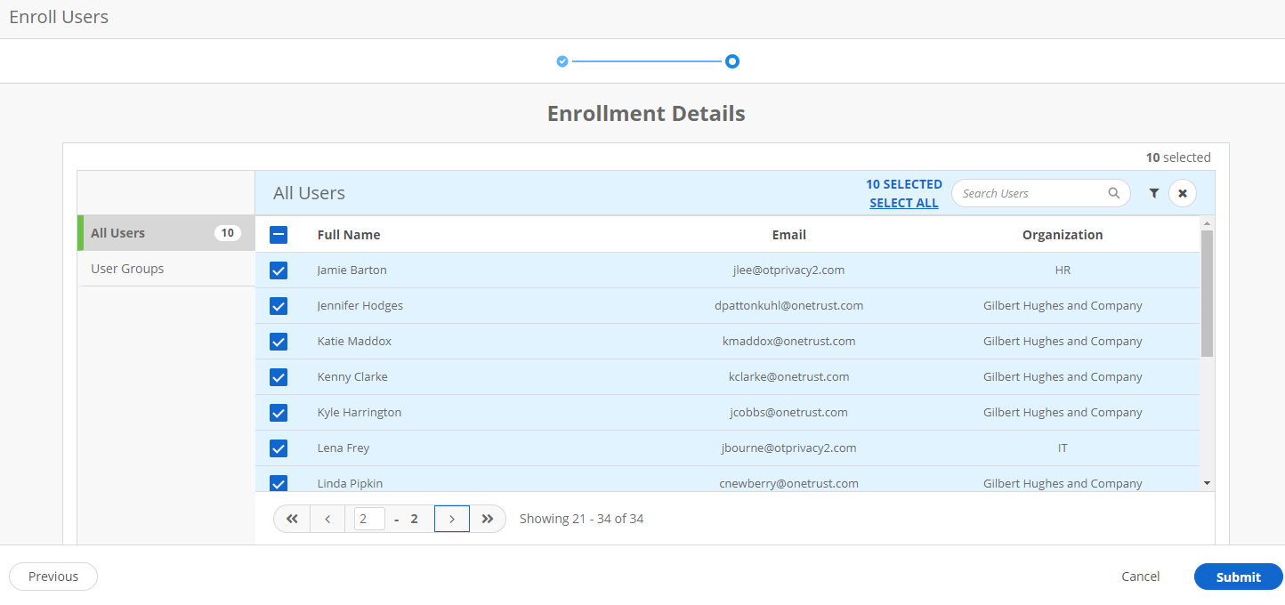The width and height of the screenshot is (1285, 605).
Task: Click the clear search X icon
Action: (1183, 193)
